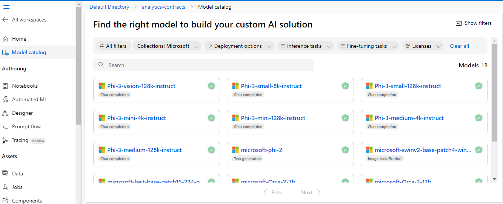Click the Jobs flask icon
The width and height of the screenshot is (503, 204).
5,187
